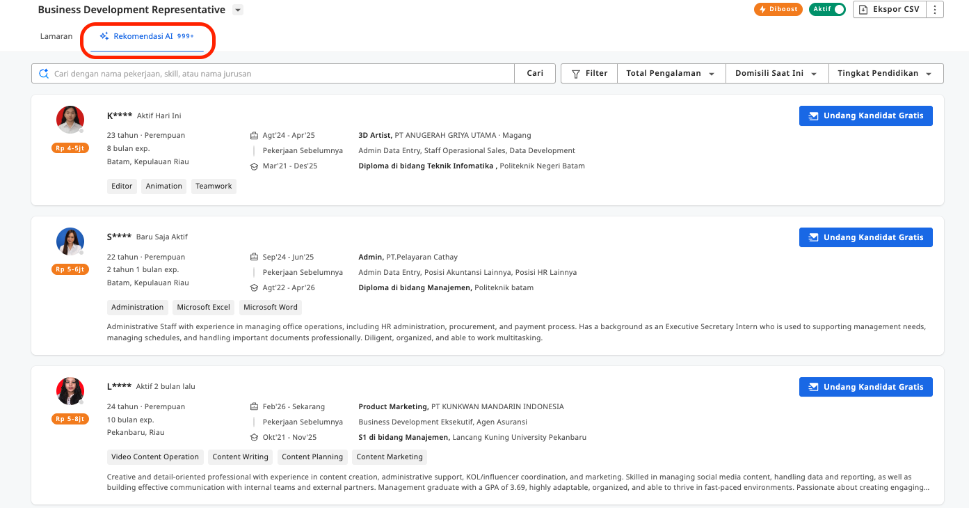The width and height of the screenshot is (969, 508).
Task: Open S****'s profile photo
Action: click(70, 241)
